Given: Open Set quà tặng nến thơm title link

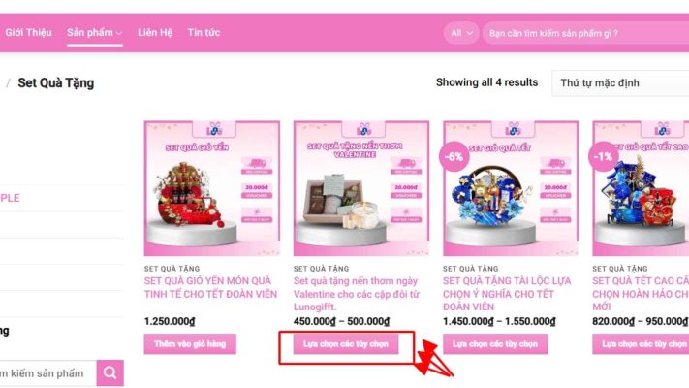Looking at the screenshot, I should 357,294.
